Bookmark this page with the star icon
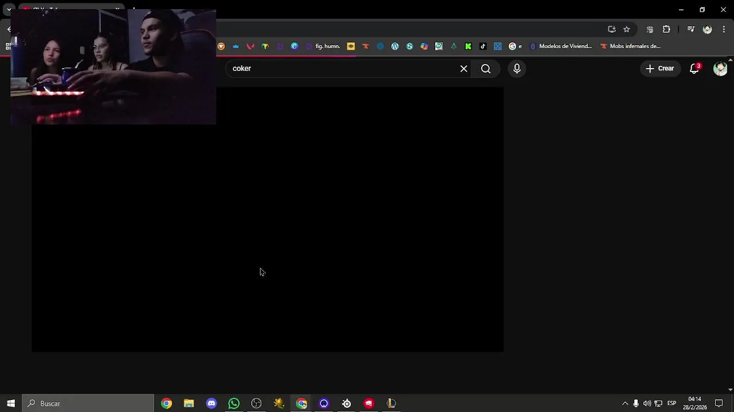 627,29
